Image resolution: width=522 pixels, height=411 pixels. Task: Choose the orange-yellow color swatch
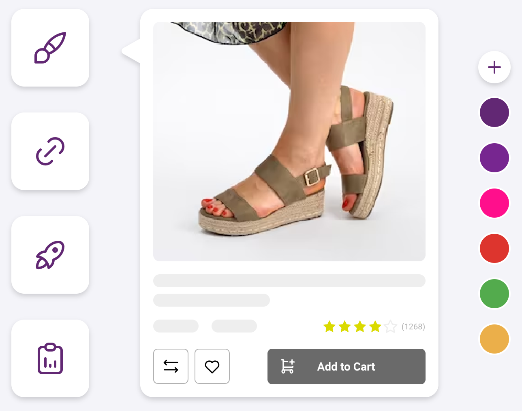494,339
